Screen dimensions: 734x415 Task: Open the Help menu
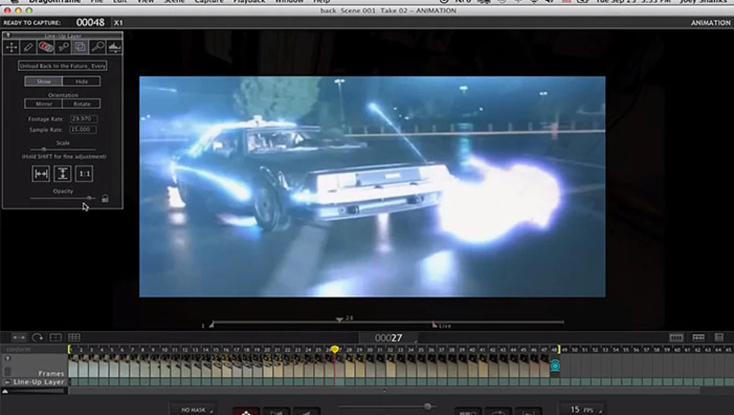pos(321,1)
